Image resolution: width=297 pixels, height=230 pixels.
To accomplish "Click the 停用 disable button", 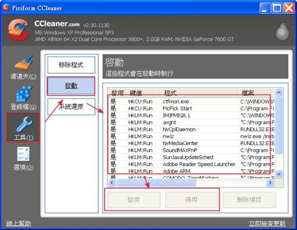I will 192,200.
